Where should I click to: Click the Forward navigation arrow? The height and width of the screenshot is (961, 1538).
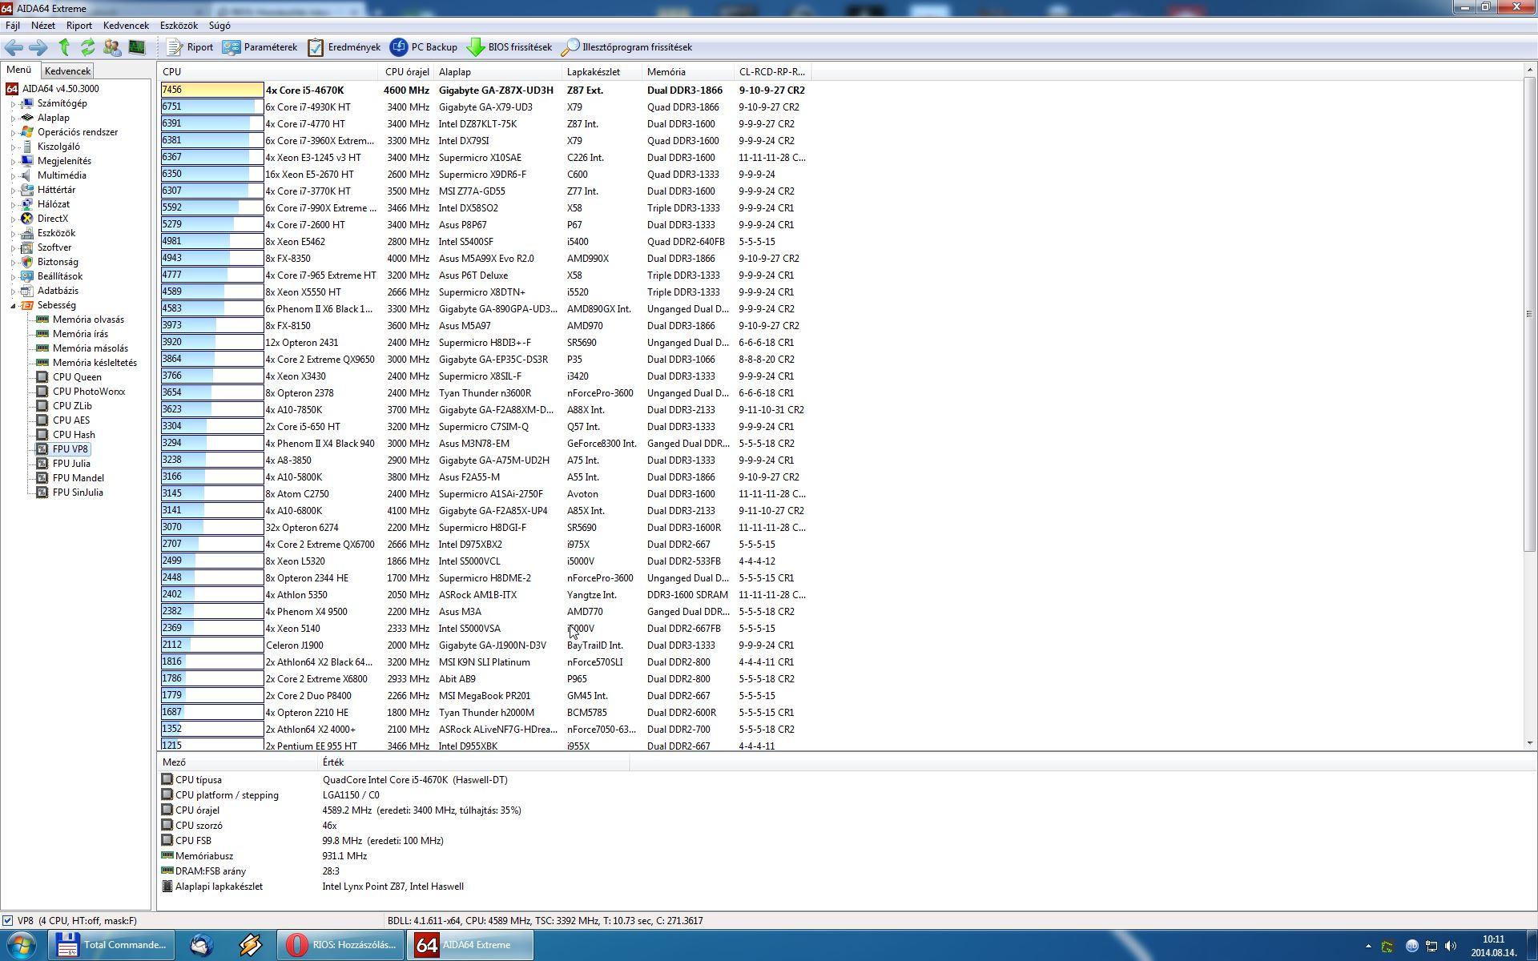click(x=38, y=47)
